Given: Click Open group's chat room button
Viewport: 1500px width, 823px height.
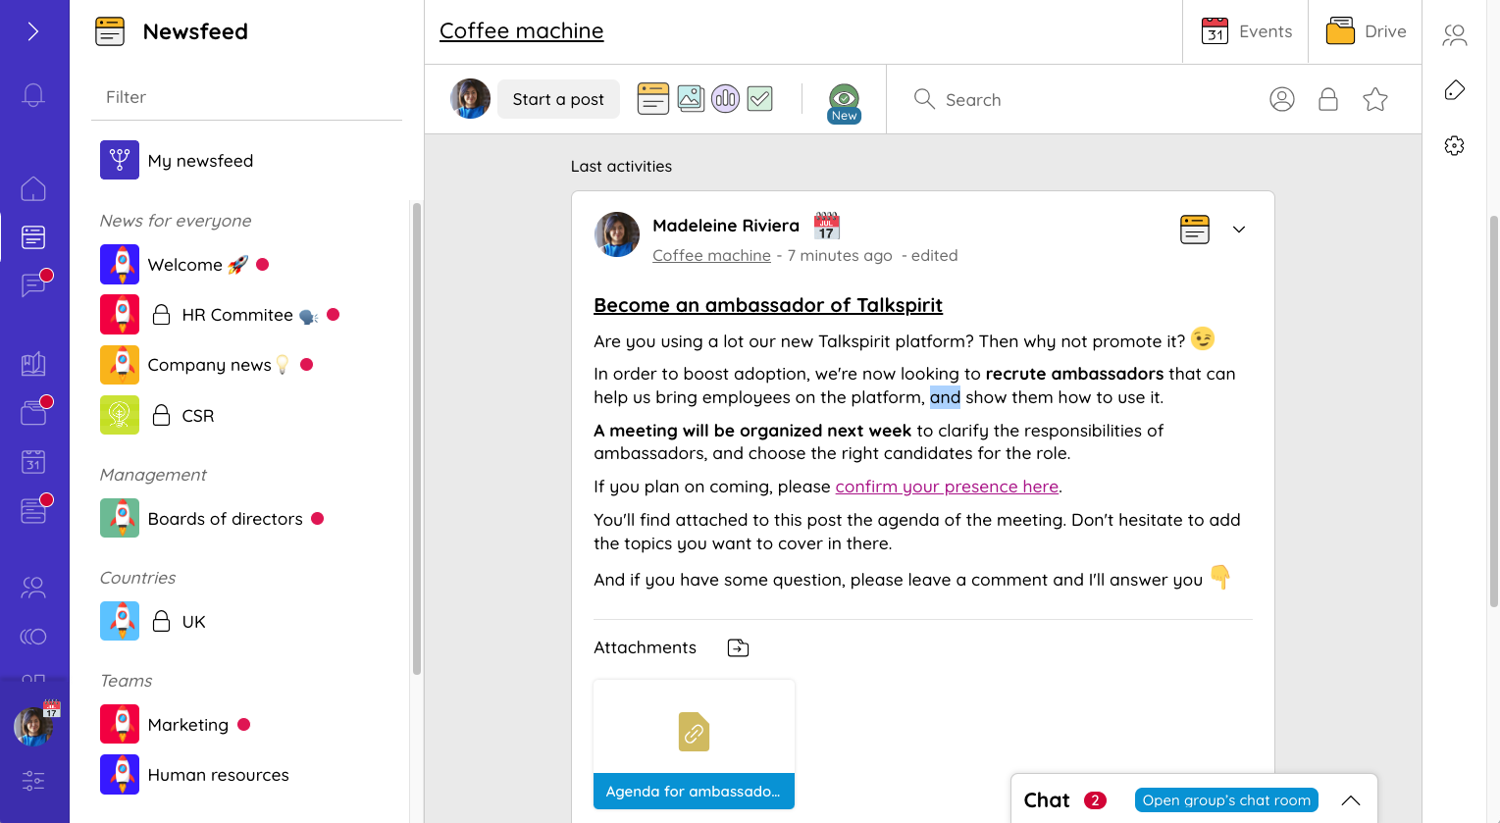Looking at the screenshot, I should 1226,800.
